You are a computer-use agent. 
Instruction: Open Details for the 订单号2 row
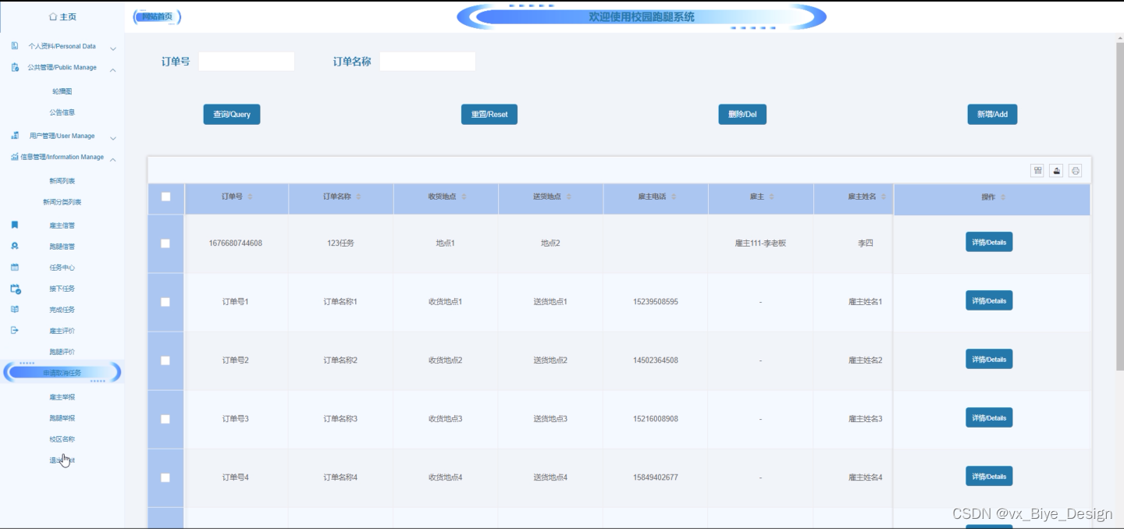pyautogui.click(x=989, y=360)
